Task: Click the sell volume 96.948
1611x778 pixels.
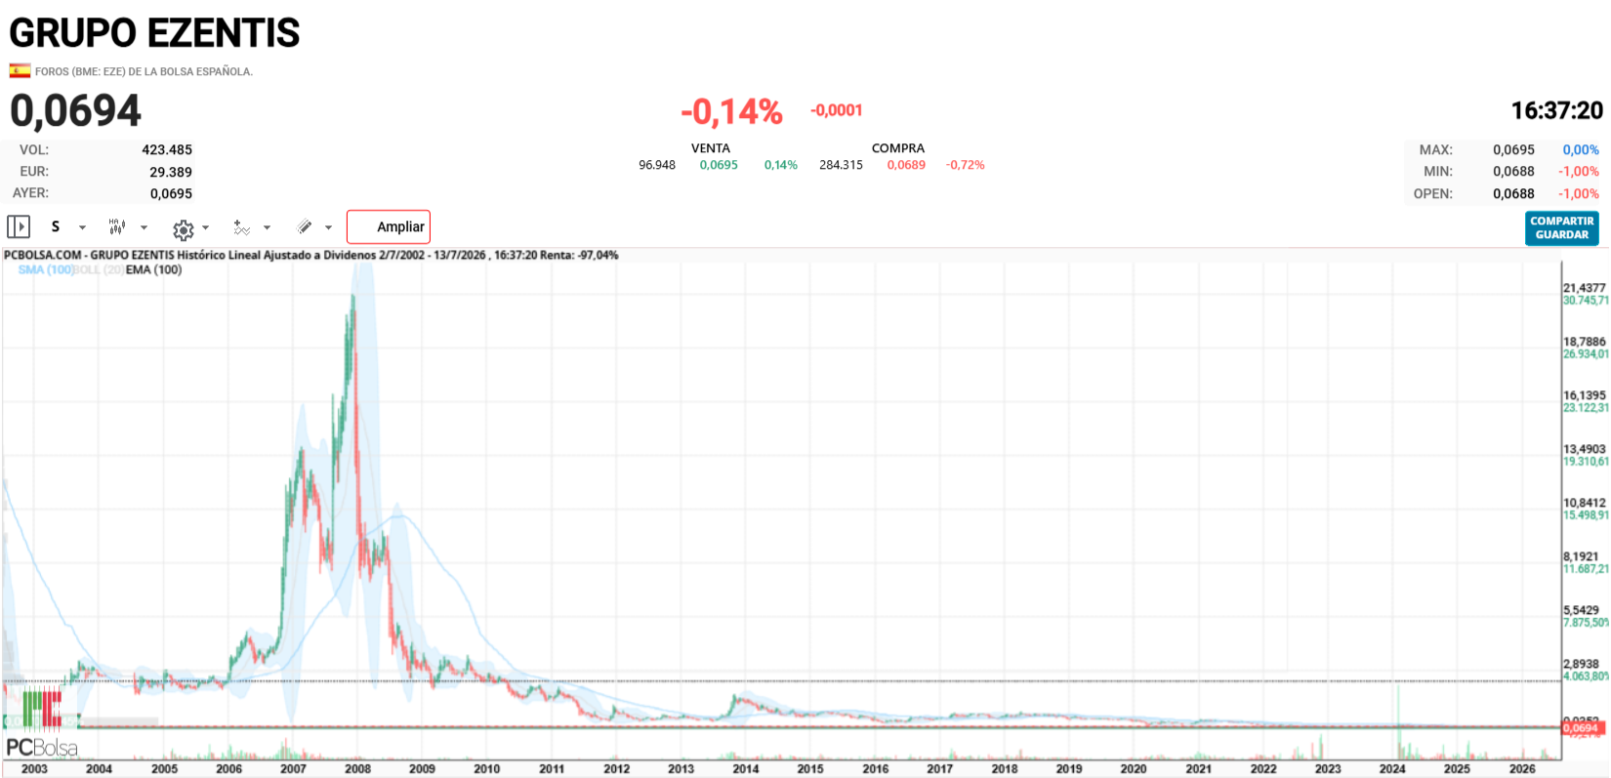Action: (657, 165)
